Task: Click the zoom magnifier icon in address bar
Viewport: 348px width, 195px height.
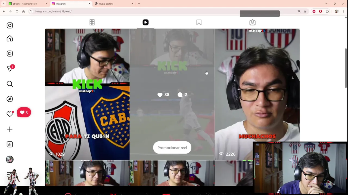Action: [x=299, y=11]
